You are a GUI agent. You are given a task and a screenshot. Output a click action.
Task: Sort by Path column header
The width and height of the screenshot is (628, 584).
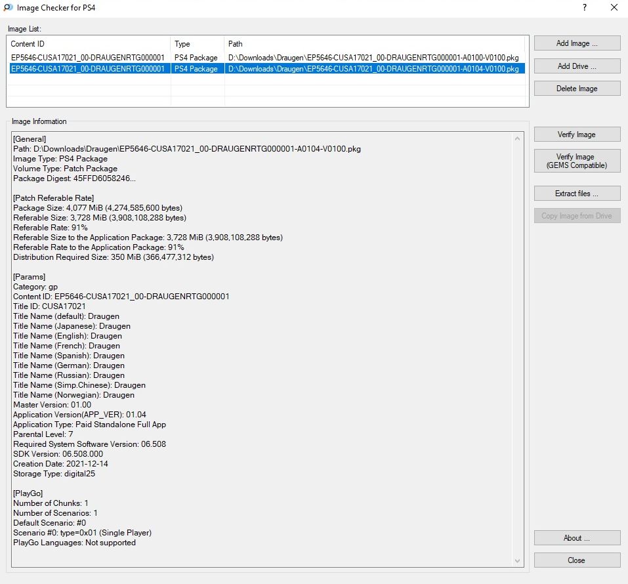coord(375,44)
